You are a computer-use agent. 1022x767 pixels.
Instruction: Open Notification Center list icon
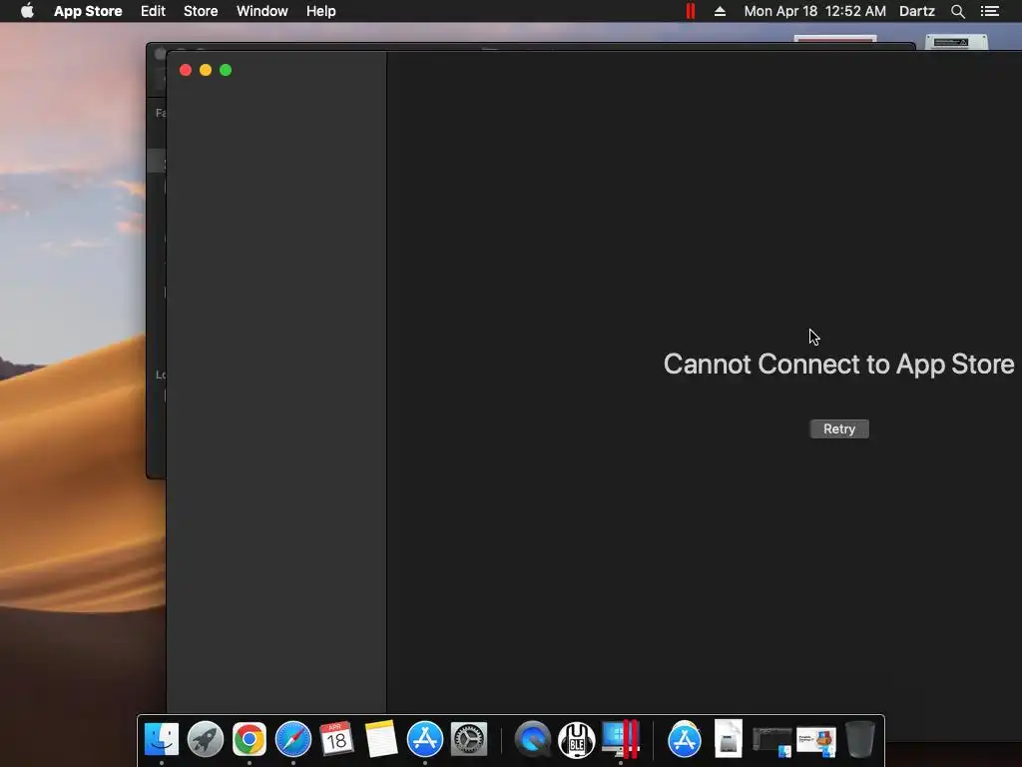point(990,11)
